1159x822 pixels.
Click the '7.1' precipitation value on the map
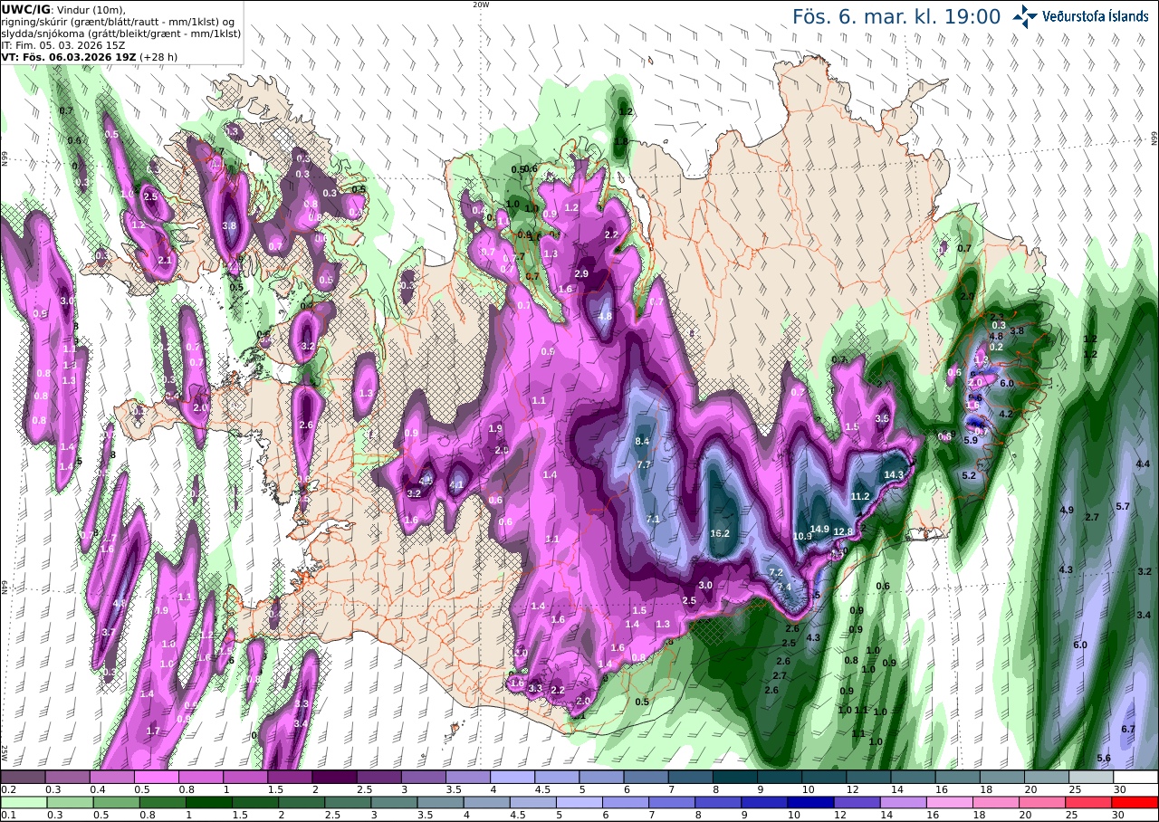click(654, 519)
